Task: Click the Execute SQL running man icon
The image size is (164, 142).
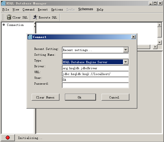Action: point(35,17)
